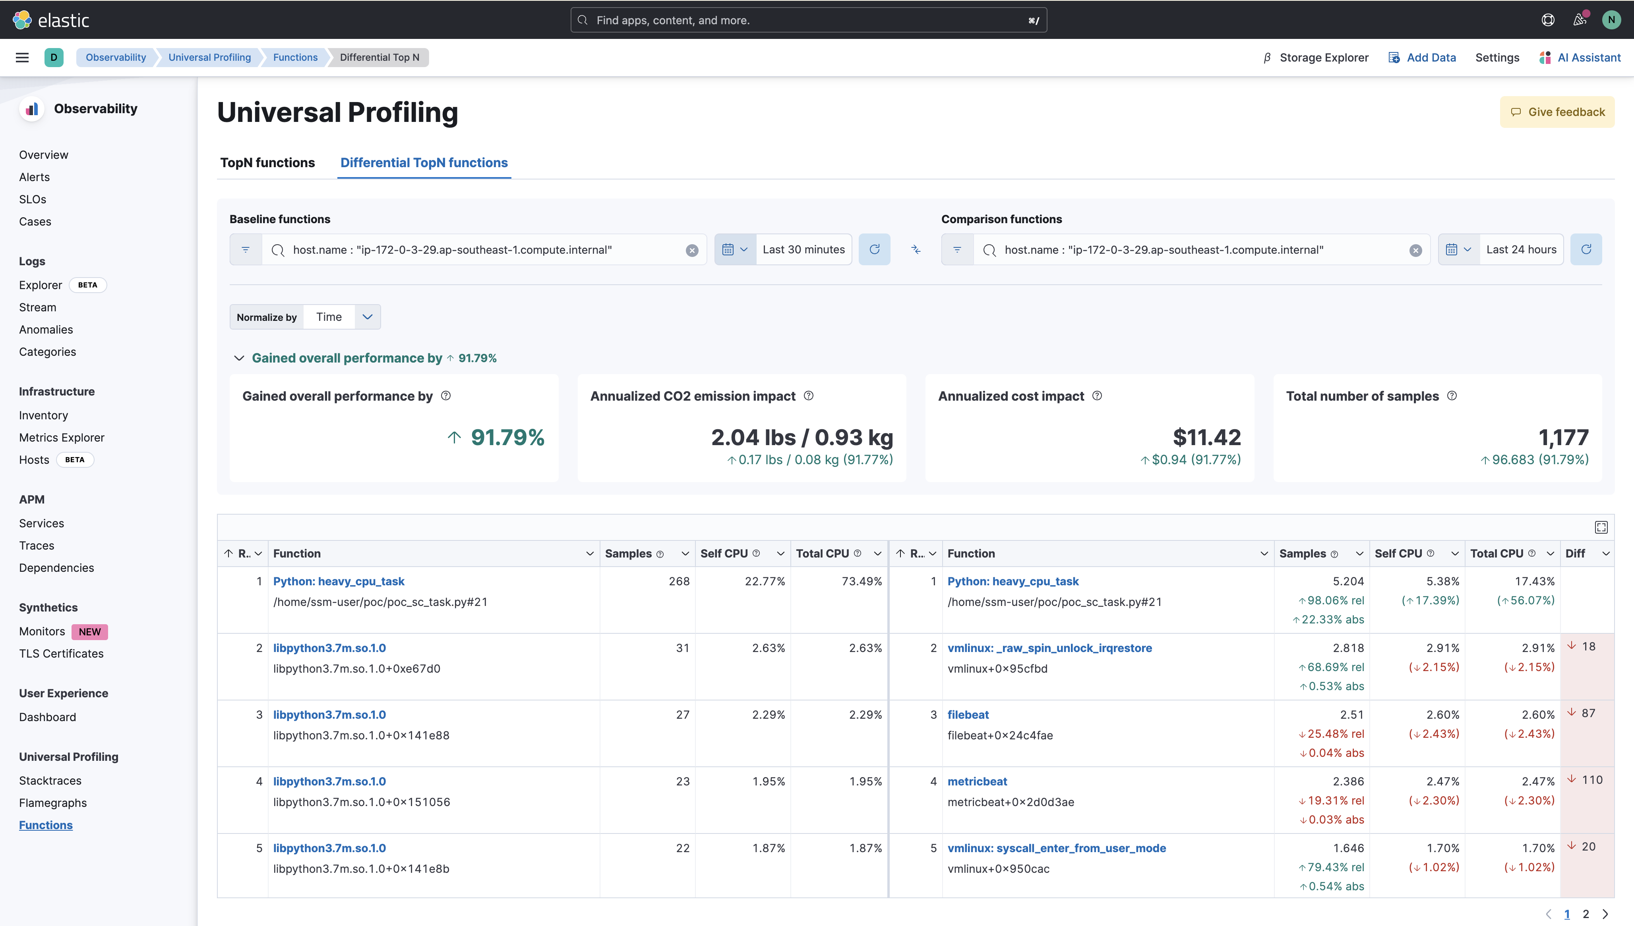The width and height of the screenshot is (1634, 926).
Task: Open the Python: heavy_cpu_task function details
Action: [339, 581]
